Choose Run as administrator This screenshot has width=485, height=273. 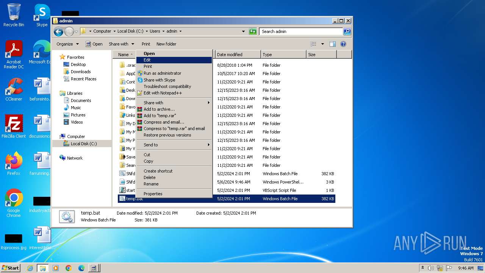click(x=174, y=73)
